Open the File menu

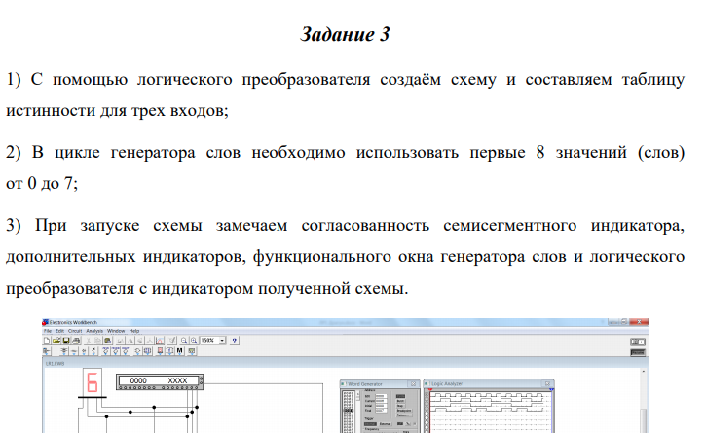(47, 331)
